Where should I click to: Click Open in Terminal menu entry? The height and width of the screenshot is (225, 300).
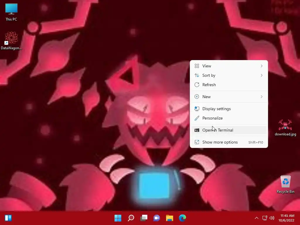229,130
